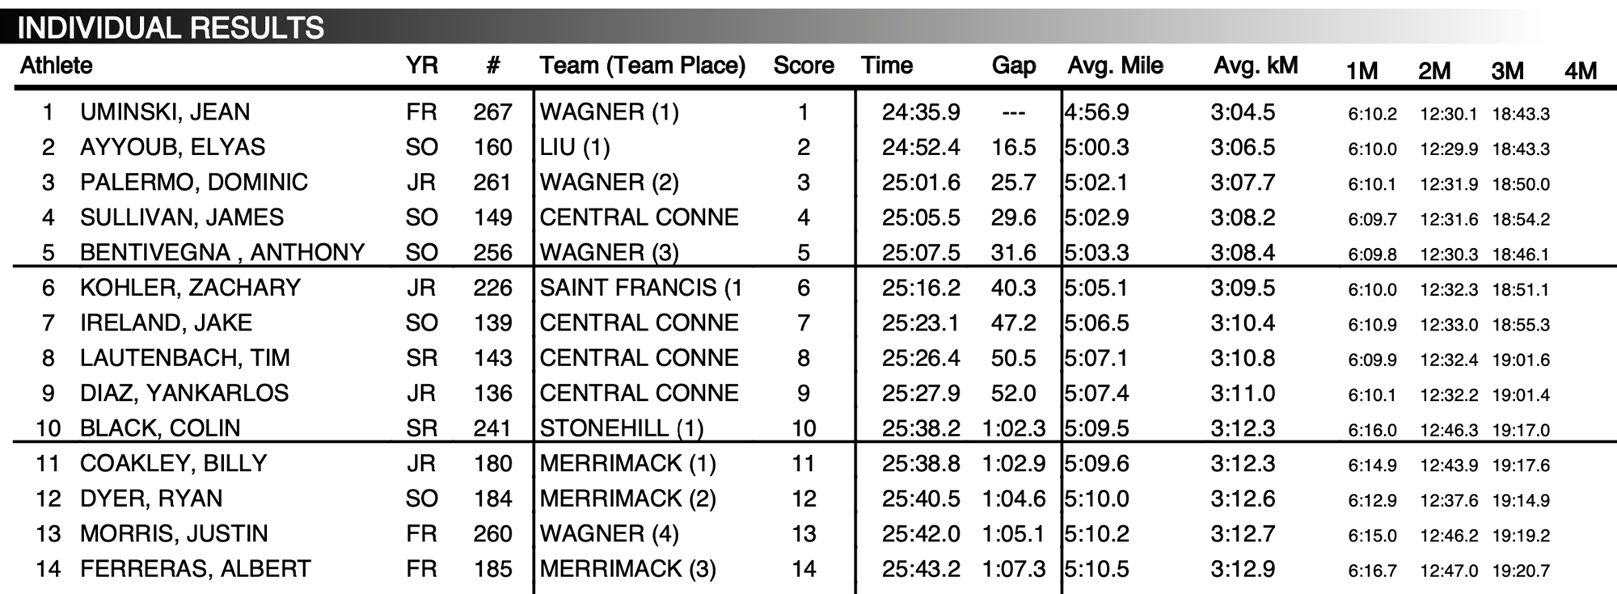Click the 1M split header

click(x=1362, y=71)
